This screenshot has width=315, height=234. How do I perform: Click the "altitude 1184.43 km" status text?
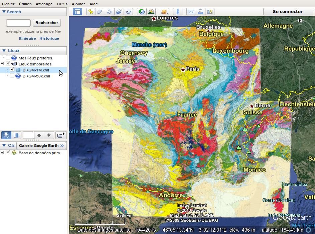point(283,230)
